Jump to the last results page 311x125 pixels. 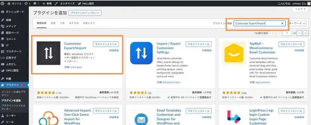click(x=306, y=33)
